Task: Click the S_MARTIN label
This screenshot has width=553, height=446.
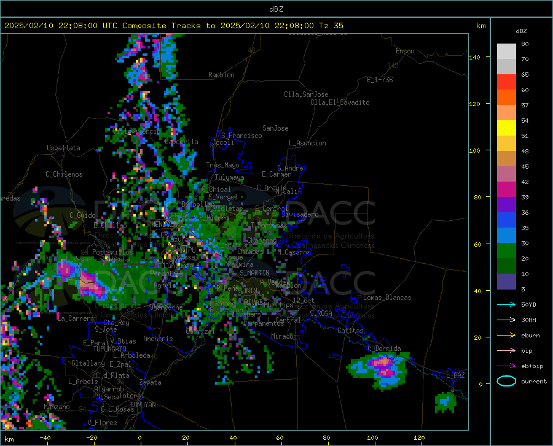Action: 254,273
